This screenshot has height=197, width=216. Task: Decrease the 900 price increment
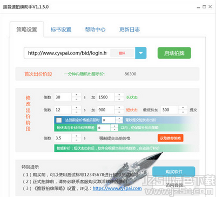point(119,112)
